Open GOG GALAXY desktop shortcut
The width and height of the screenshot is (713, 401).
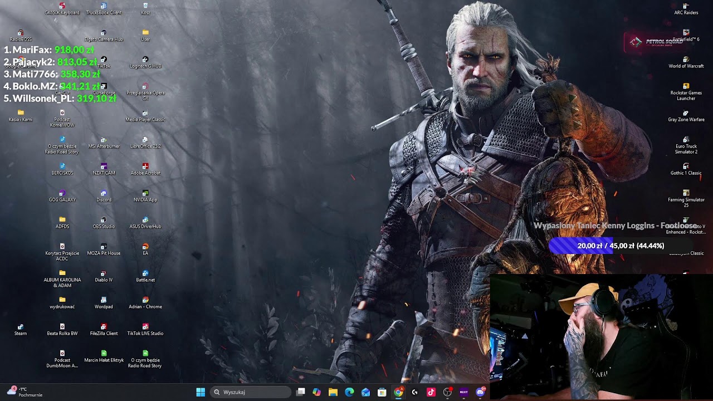coord(62,196)
